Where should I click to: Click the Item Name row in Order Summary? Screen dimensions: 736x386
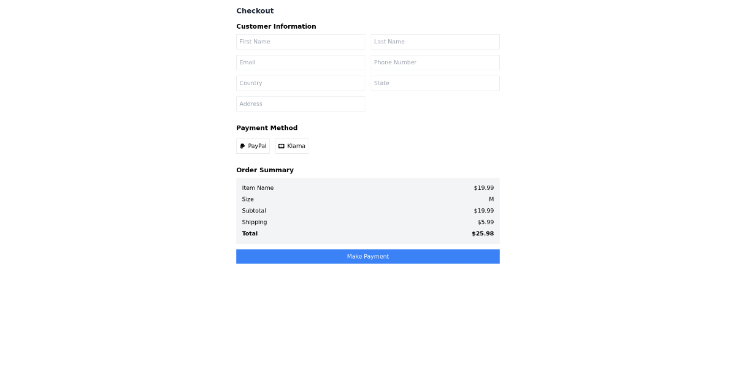coord(258,187)
